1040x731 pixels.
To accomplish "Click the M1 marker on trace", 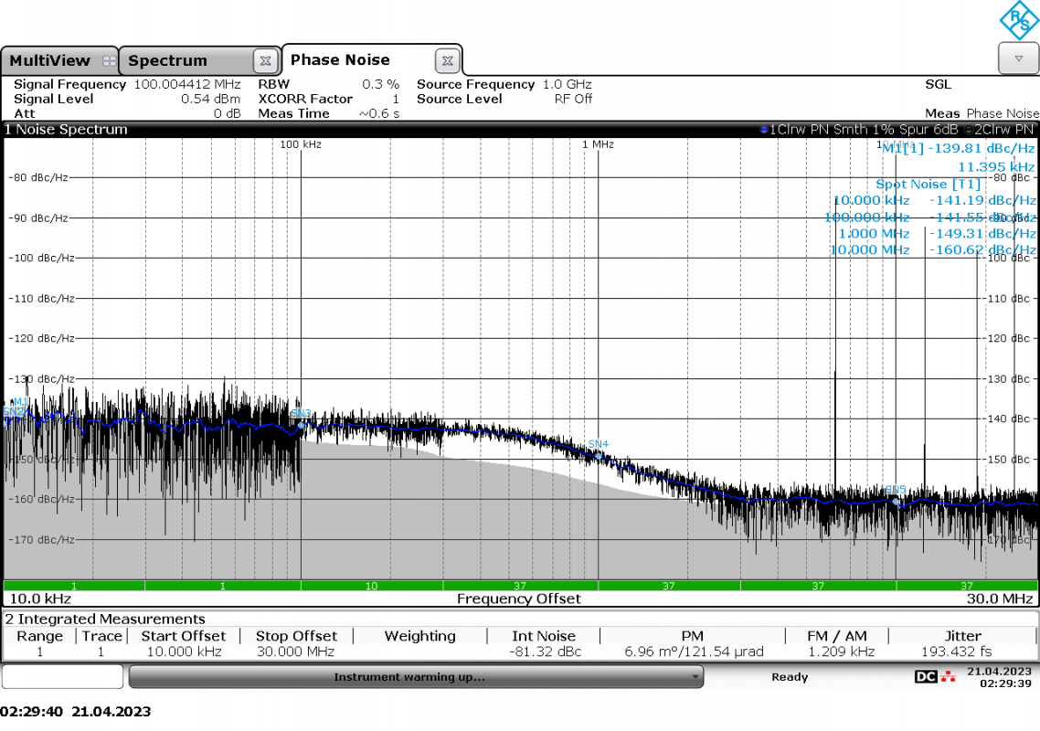I will 20,401.
